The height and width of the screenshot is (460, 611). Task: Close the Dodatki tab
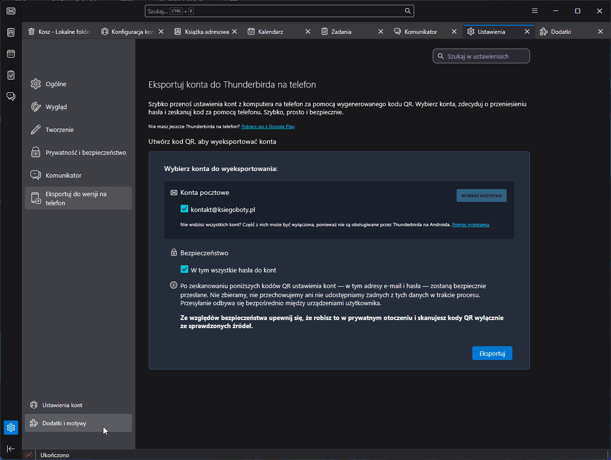pos(601,31)
